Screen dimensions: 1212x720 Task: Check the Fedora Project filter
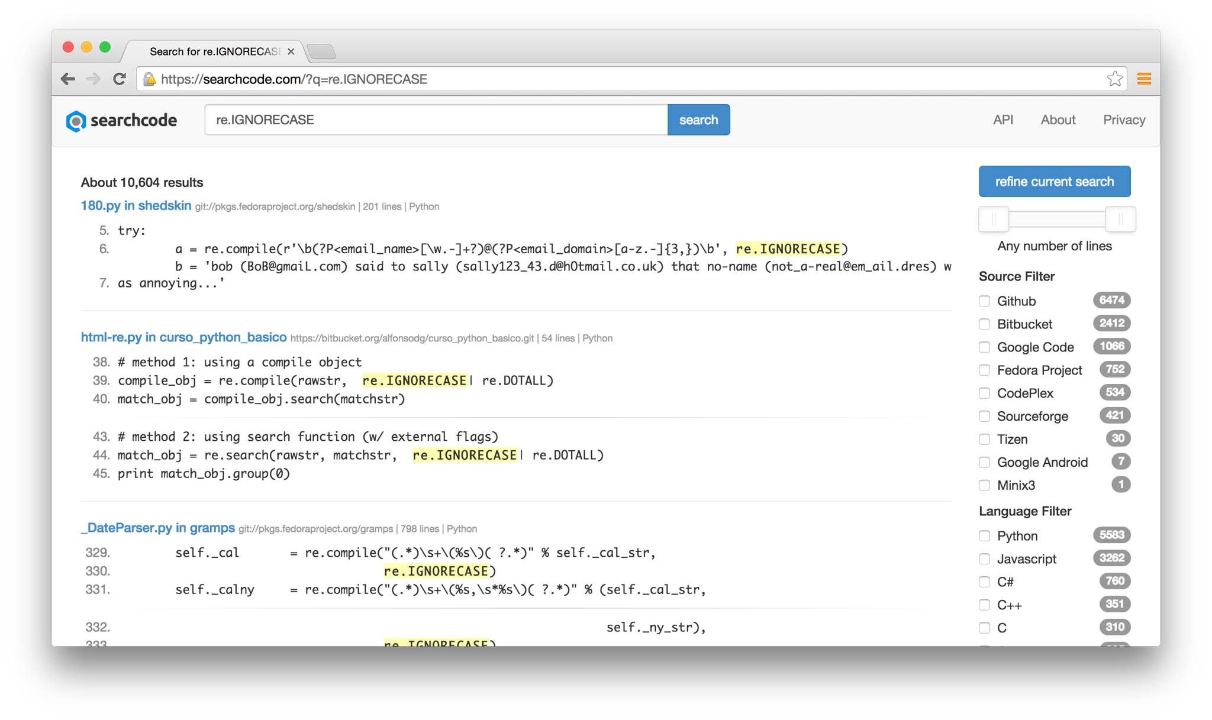(984, 370)
